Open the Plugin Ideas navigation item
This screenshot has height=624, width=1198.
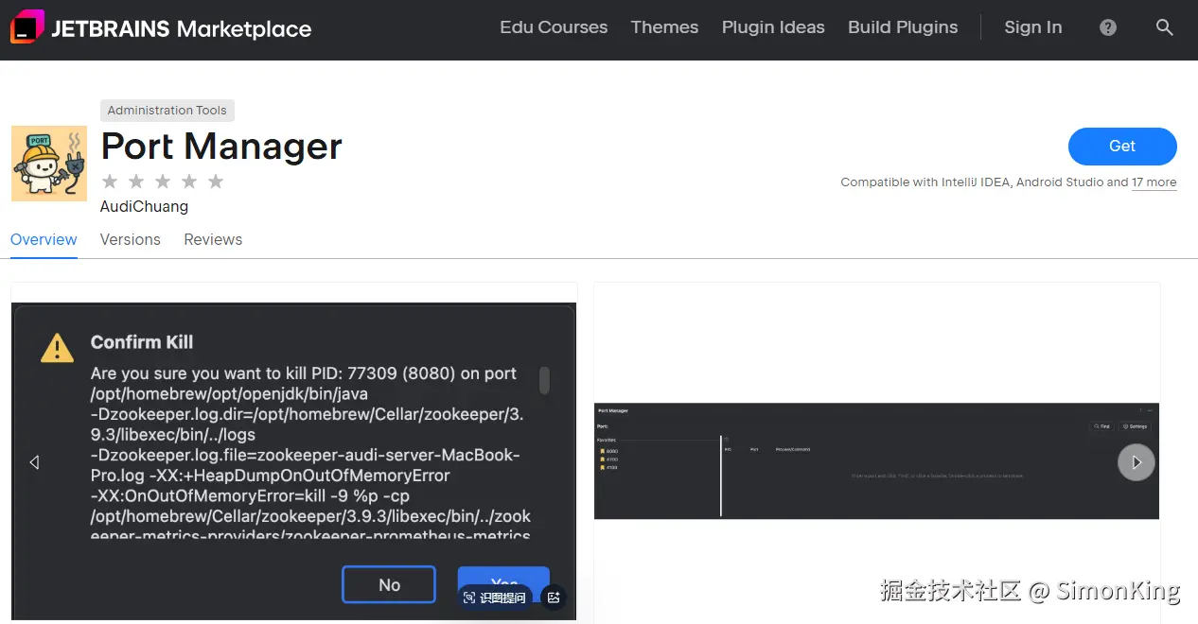[773, 27]
